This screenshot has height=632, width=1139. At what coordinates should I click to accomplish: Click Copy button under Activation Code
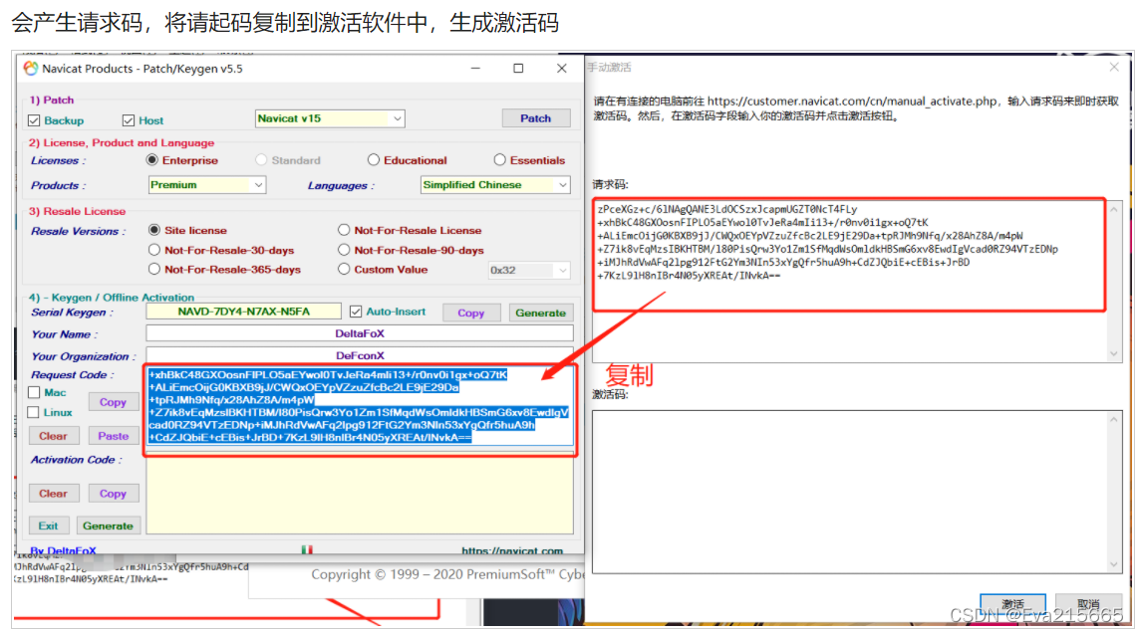pos(113,494)
